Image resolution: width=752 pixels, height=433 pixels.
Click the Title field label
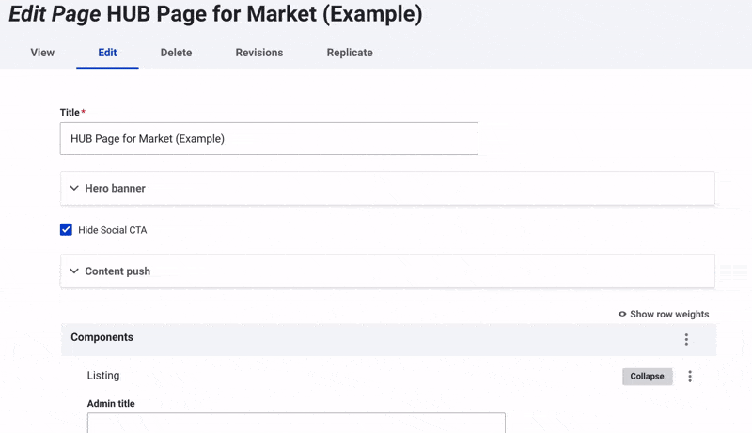pyautogui.click(x=70, y=112)
